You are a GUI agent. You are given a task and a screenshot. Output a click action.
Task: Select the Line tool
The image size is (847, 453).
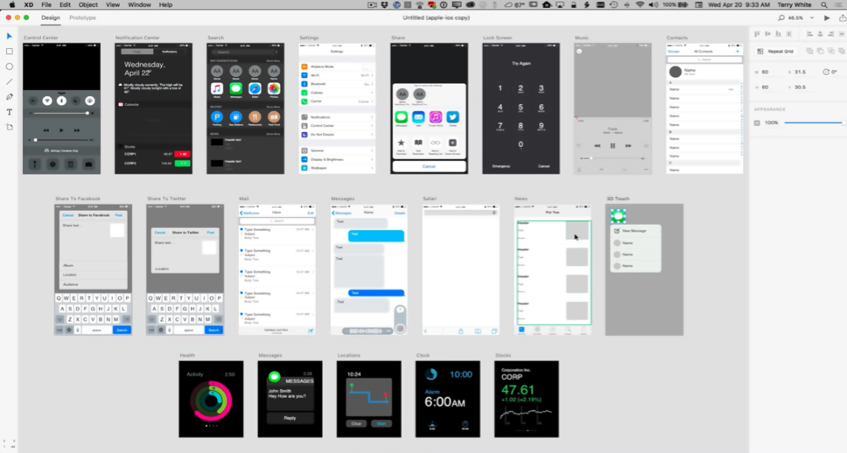tap(10, 81)
